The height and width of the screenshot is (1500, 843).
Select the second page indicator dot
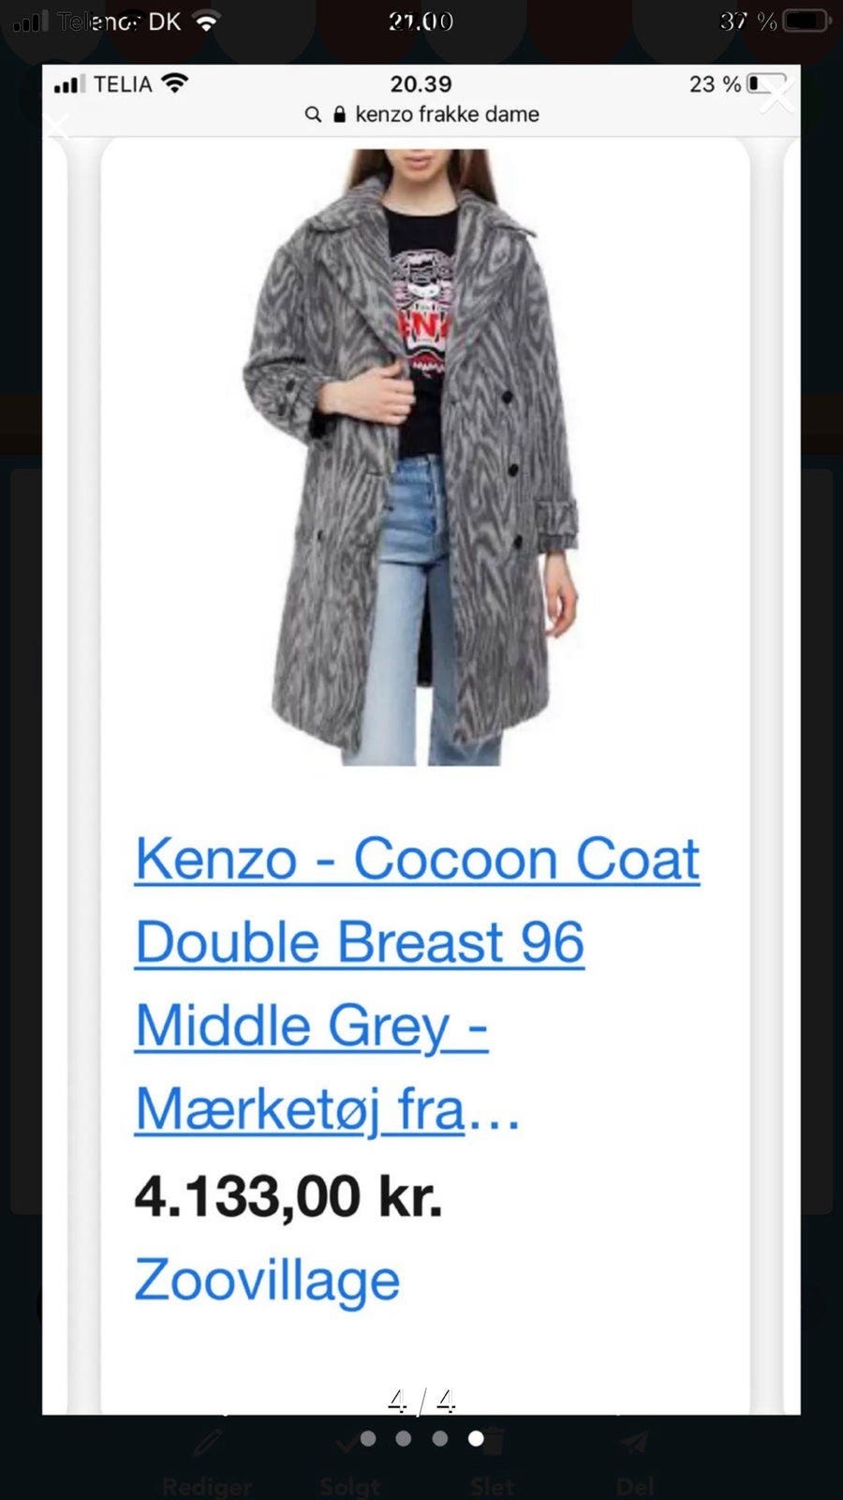[404, 1438]
